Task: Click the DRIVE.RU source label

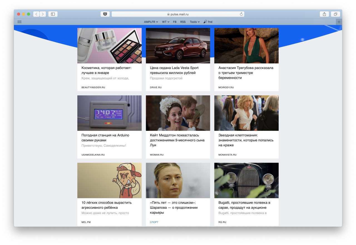Action: click(156, 87)
